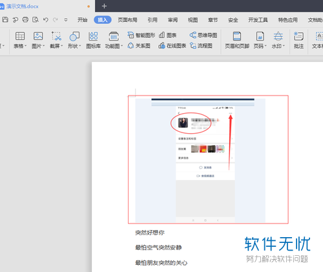
Task: Open the 形状 dropdown arrow
Action: [x=79, y=46]
